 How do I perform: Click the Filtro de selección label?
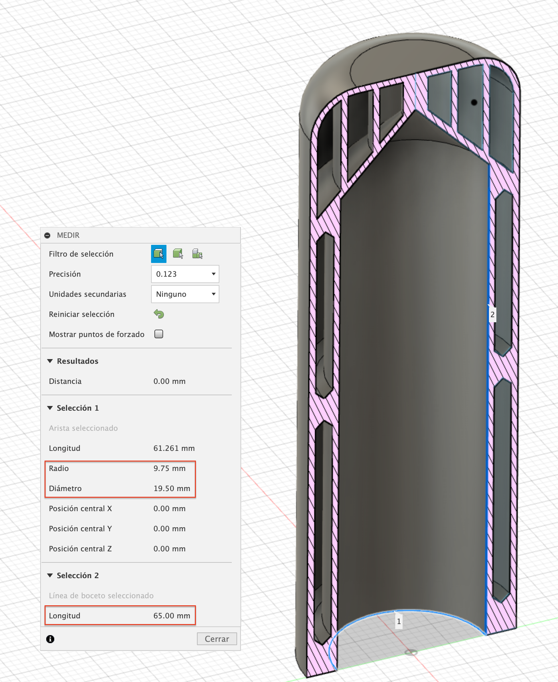(81, 254)
